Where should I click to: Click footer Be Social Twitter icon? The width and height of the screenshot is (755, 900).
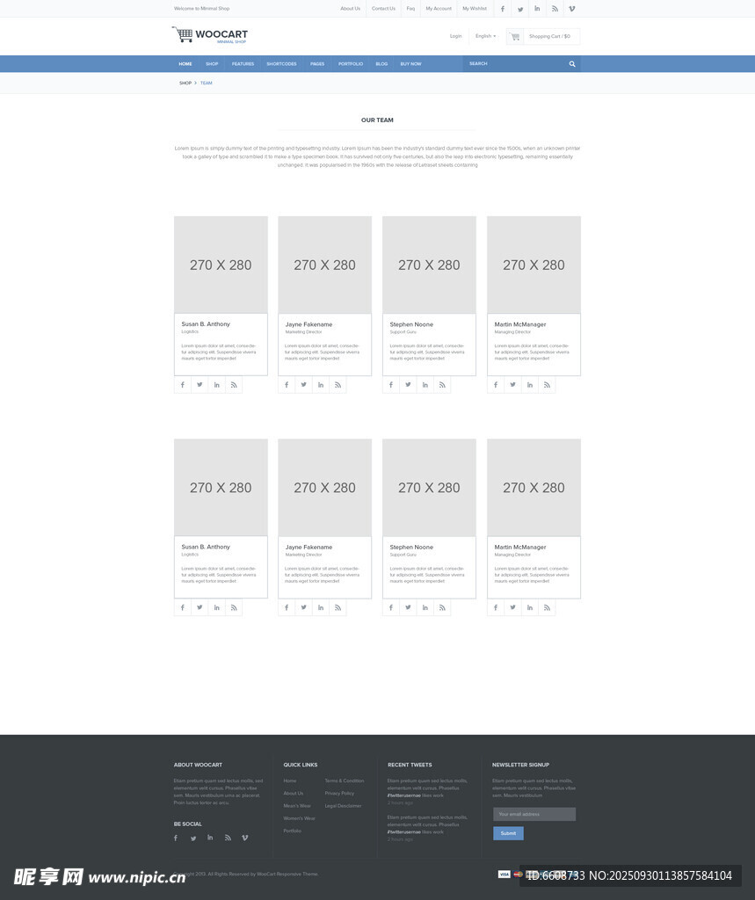point(192,838)
